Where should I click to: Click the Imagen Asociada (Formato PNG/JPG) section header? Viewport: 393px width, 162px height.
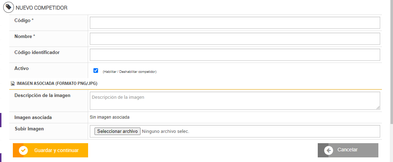tap(57, 83)
